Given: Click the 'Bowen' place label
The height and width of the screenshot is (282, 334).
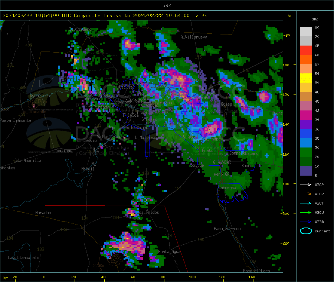Looking at the screenshot, I should click(247, 165).
